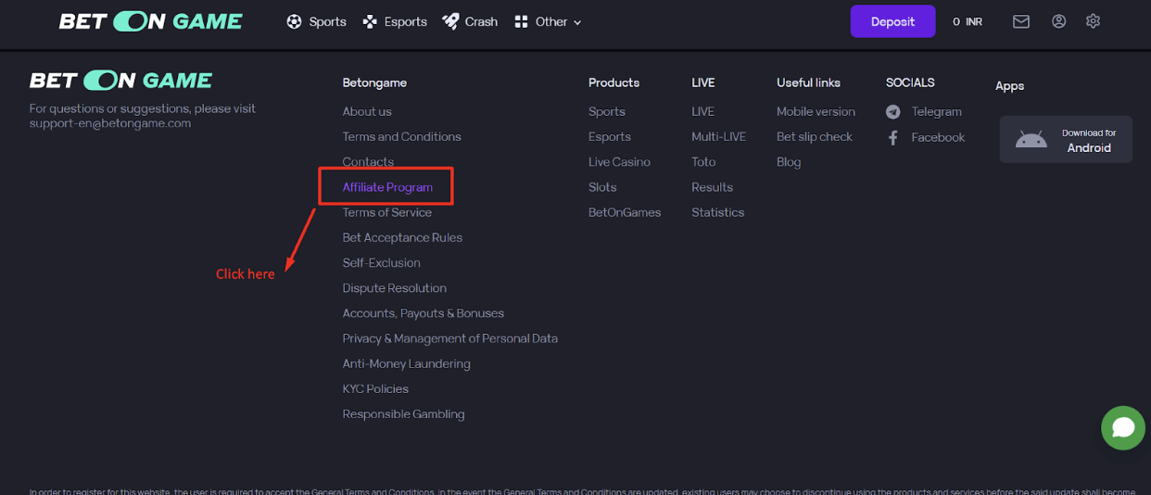
Task: Open Privacy & Management of Personal Data
Action: (450, 338)
